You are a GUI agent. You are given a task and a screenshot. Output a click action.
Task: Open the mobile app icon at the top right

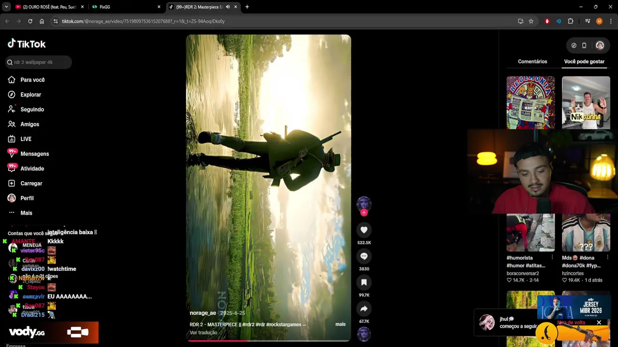(x=584, y=45)
